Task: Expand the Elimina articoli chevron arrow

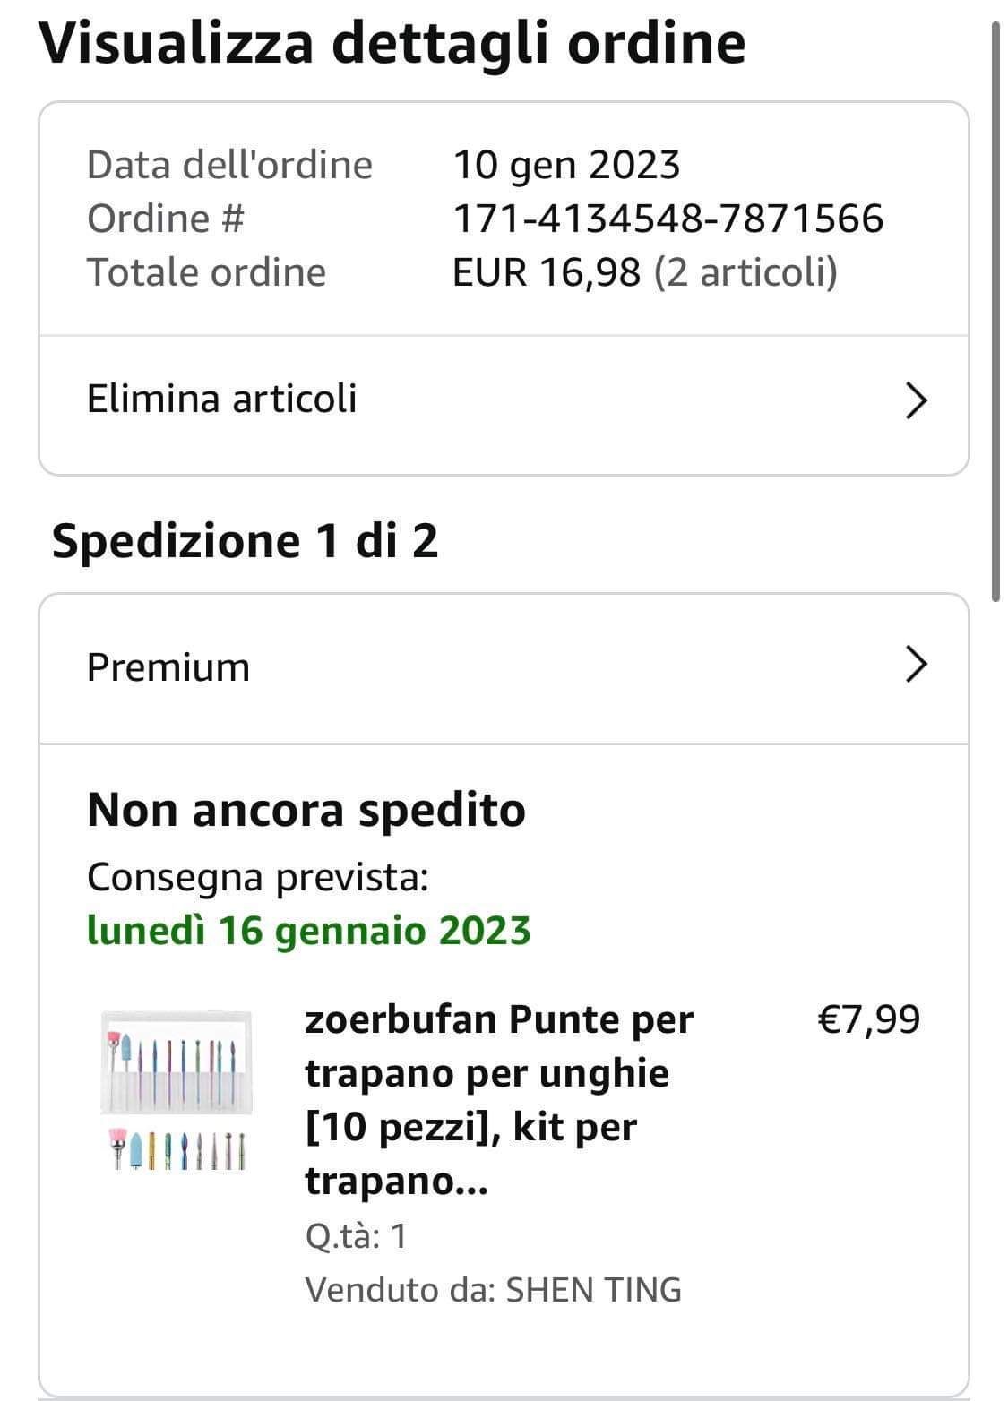Action: click(915, 400)
